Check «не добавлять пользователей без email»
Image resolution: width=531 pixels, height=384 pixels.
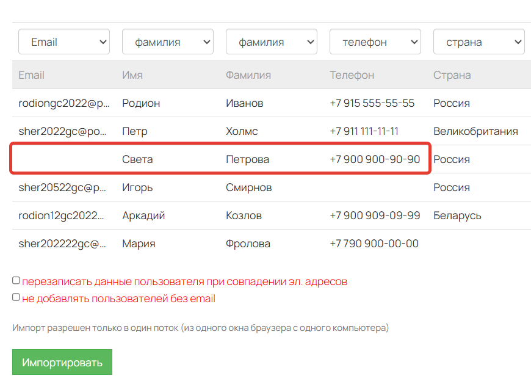[x=15, y=297]
